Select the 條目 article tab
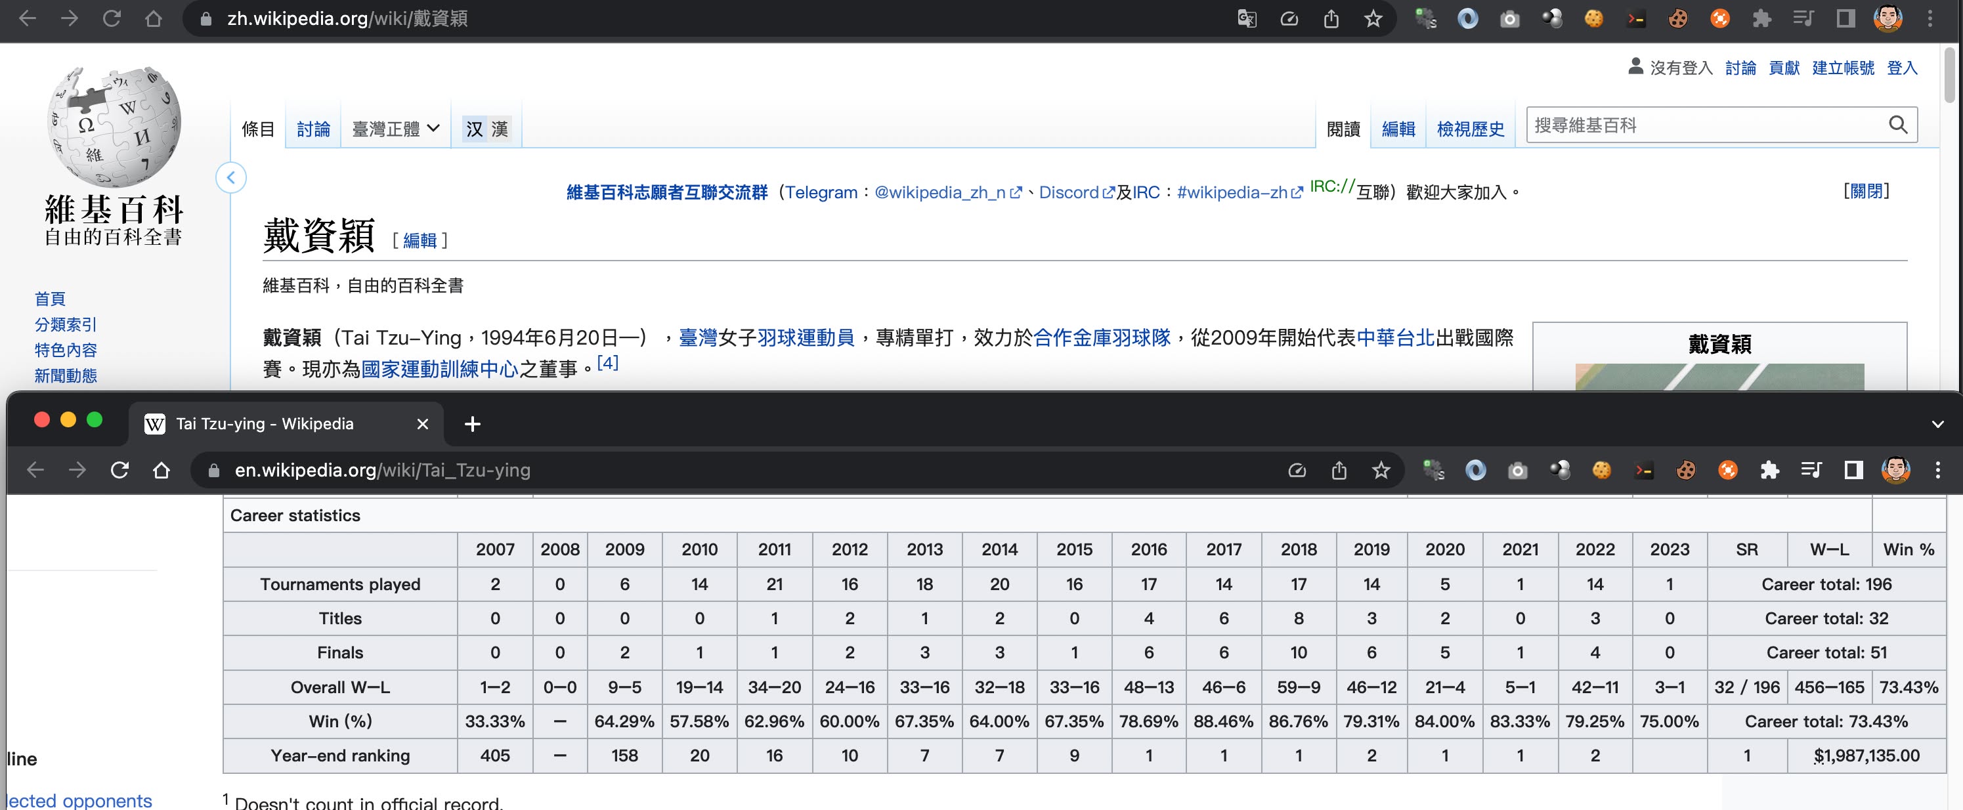The height and width of the screenshot is (810, 1963). click(258, 129)
